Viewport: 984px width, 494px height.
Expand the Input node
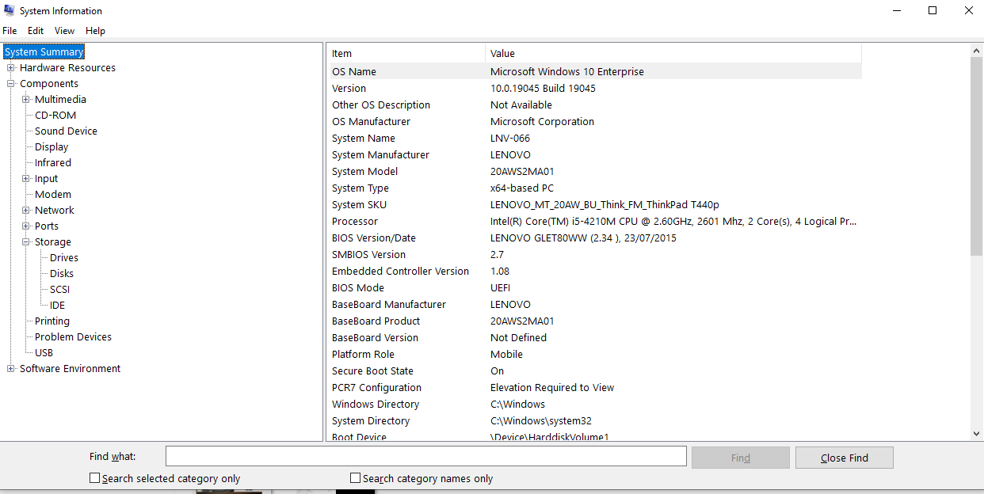click(26, 179)
